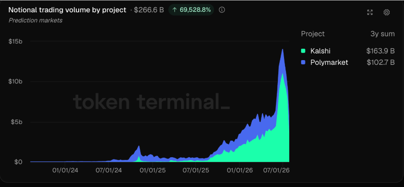
Task: Click the $10b y-axis label
Action: pyautogui.click(x=16, y=81)
